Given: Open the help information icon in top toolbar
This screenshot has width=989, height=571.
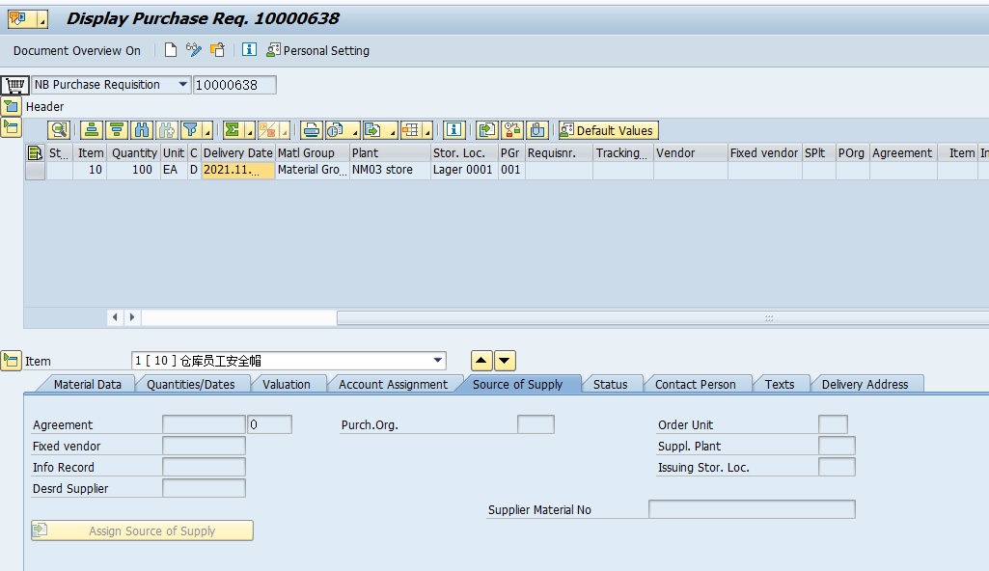Looking at the screenshot, I should [x=249, y=49].
